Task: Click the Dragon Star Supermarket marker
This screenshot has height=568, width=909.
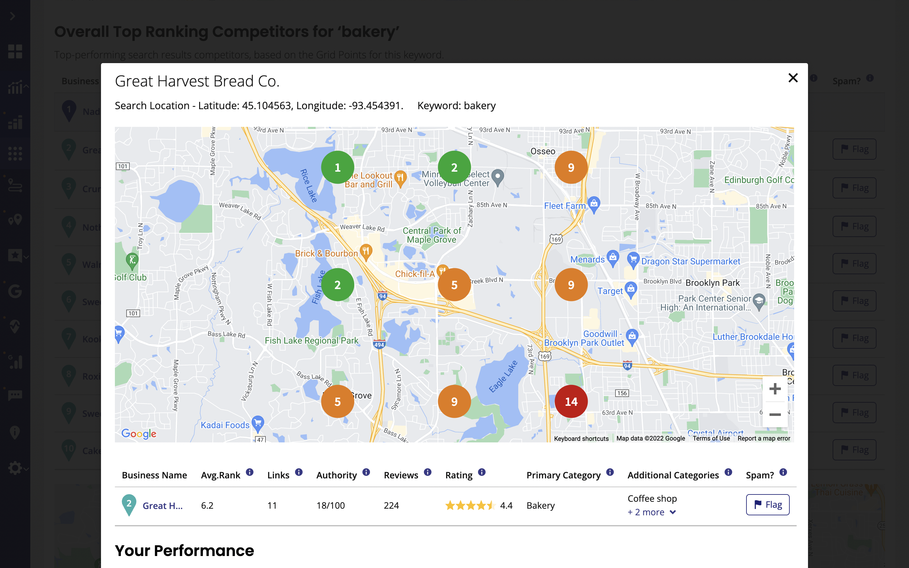Action: [633, 260]
